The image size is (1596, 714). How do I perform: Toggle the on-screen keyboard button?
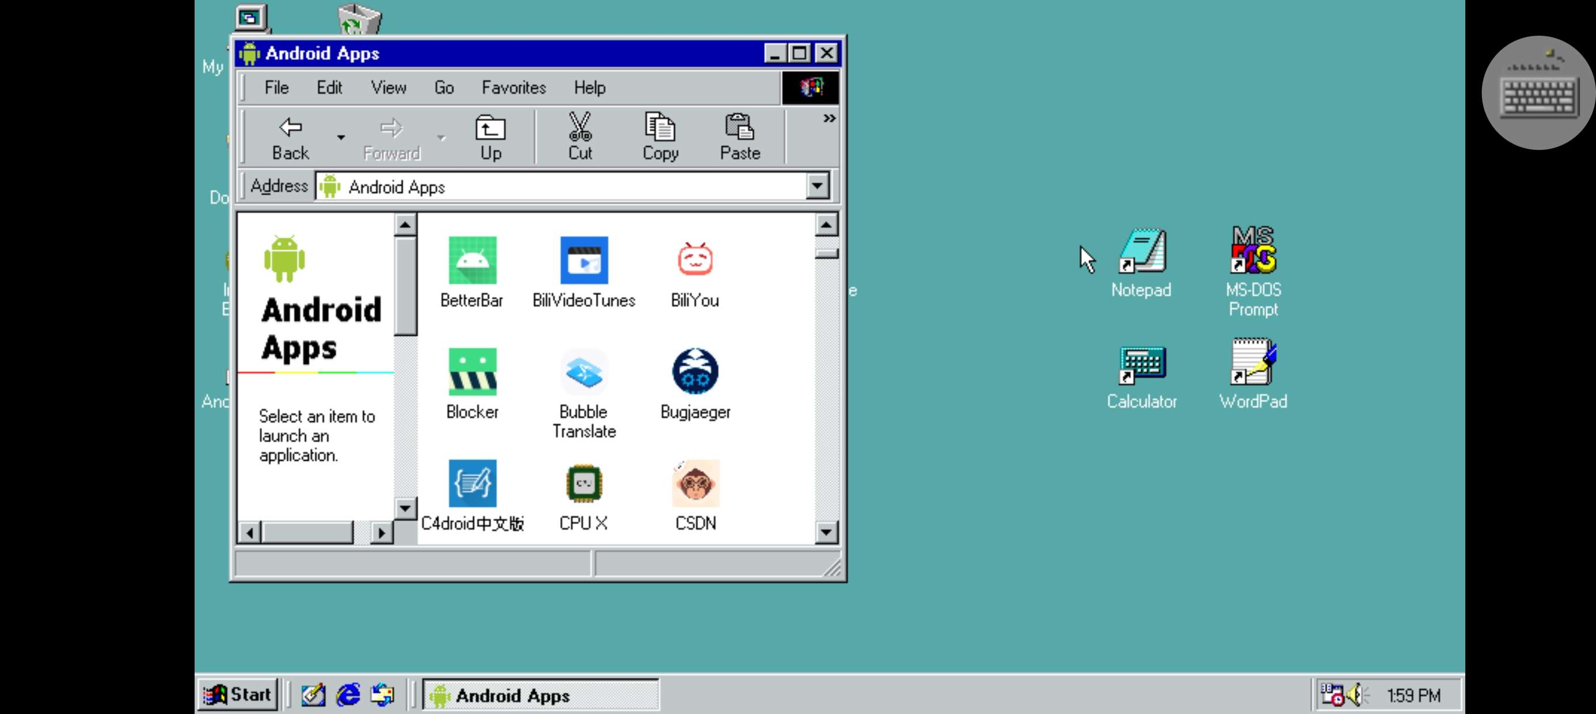click(1538, 93)
